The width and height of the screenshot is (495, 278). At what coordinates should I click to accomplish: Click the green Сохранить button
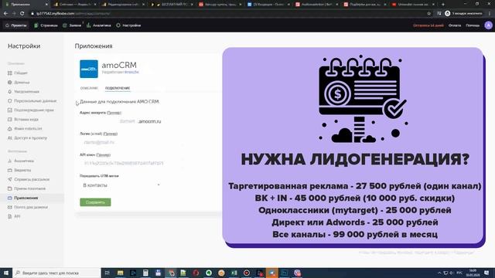(x=95, y=202)
